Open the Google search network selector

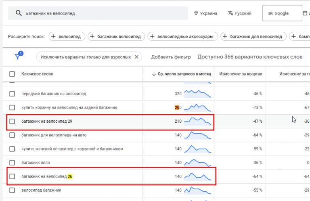[282, 13]
